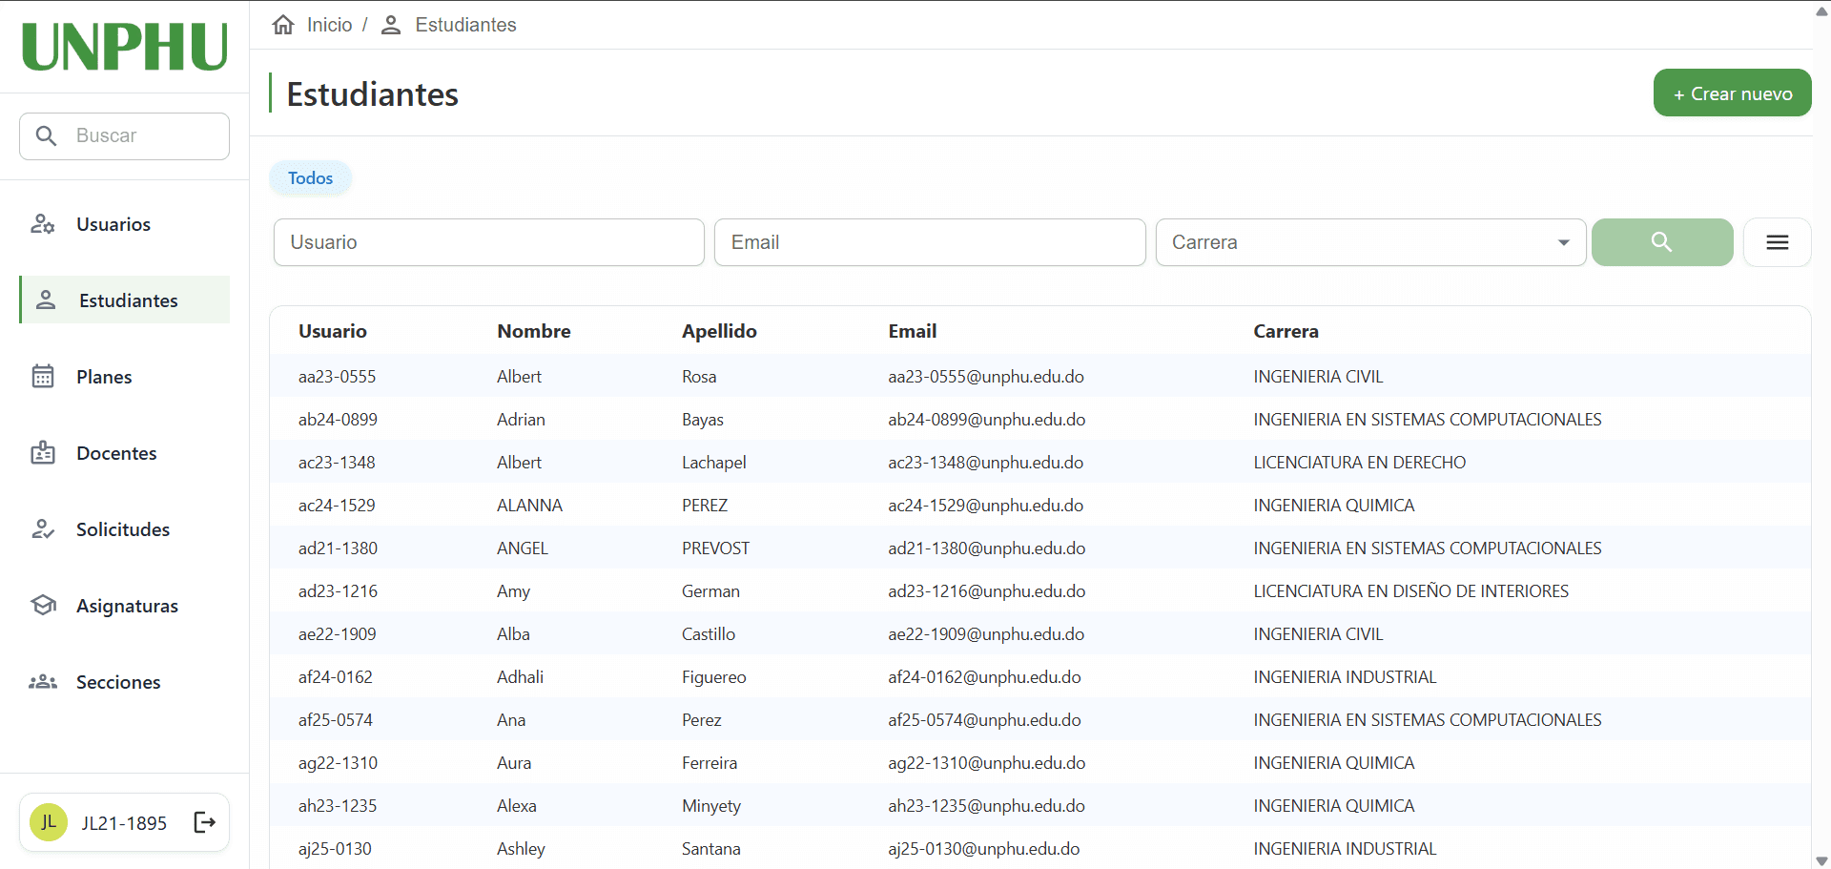Focus the Buscar sidebar search field

point(125,135)
